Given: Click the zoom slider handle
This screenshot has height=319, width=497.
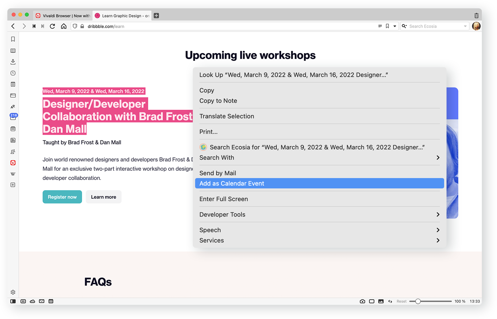Looking at the screenshot, I should click(418, 301).
